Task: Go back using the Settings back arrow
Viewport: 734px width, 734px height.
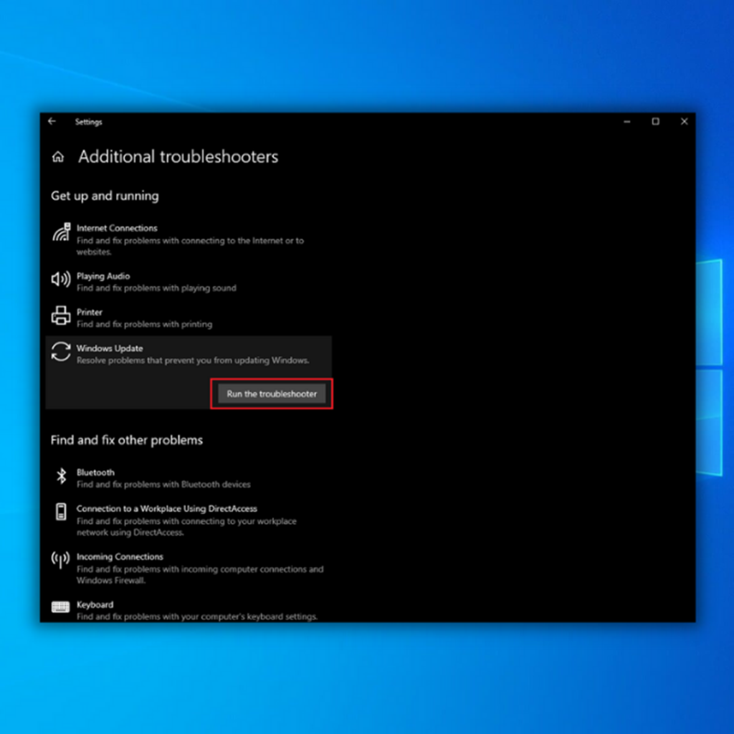Action: click(x=52, y=122)
